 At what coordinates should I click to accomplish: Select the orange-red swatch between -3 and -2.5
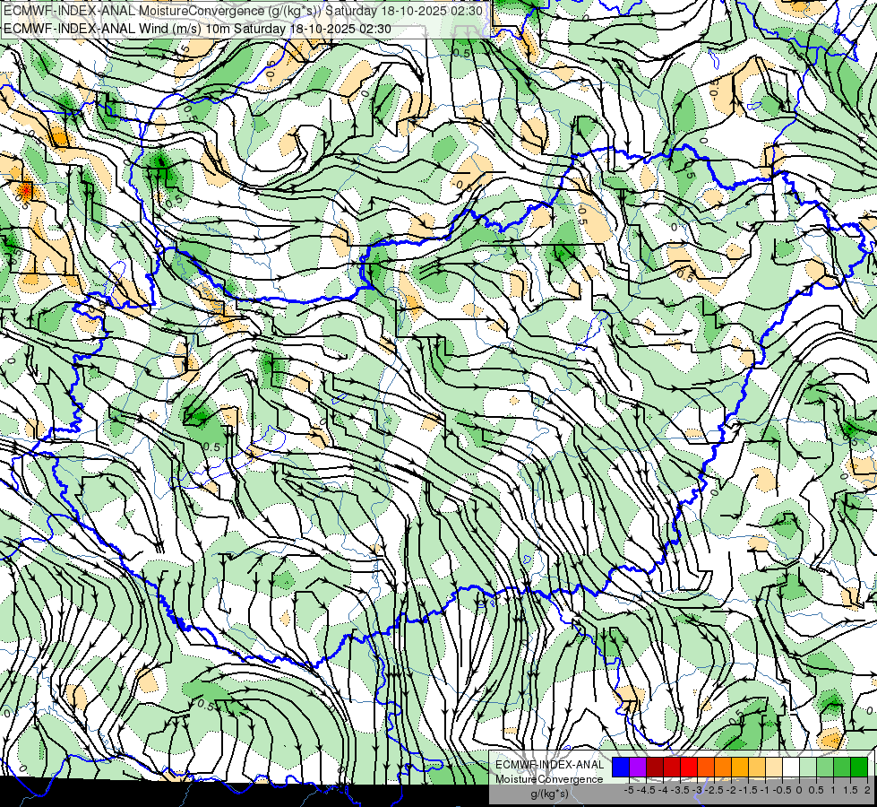click(706, 768)
